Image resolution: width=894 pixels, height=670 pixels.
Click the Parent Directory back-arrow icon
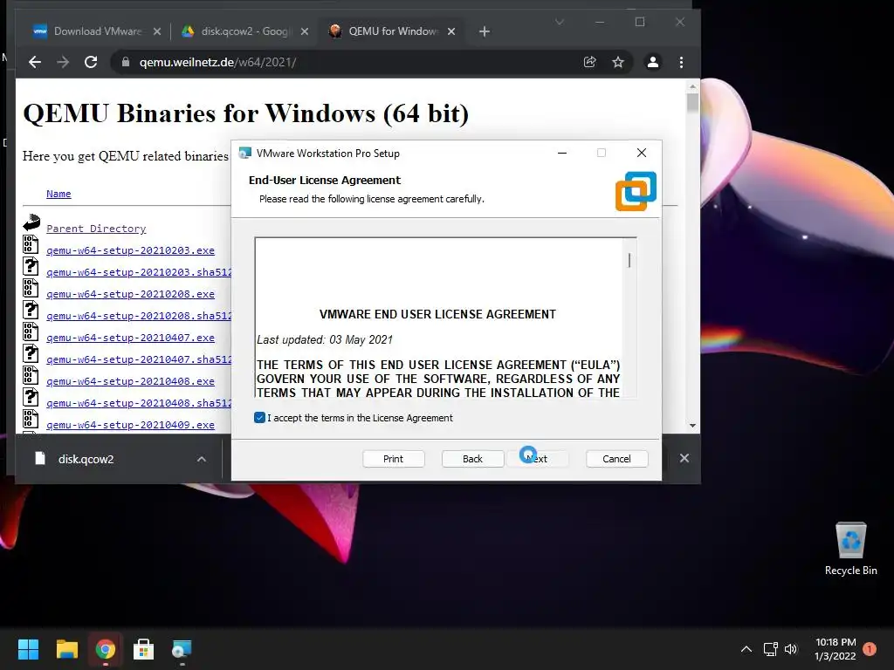point(31,222)
